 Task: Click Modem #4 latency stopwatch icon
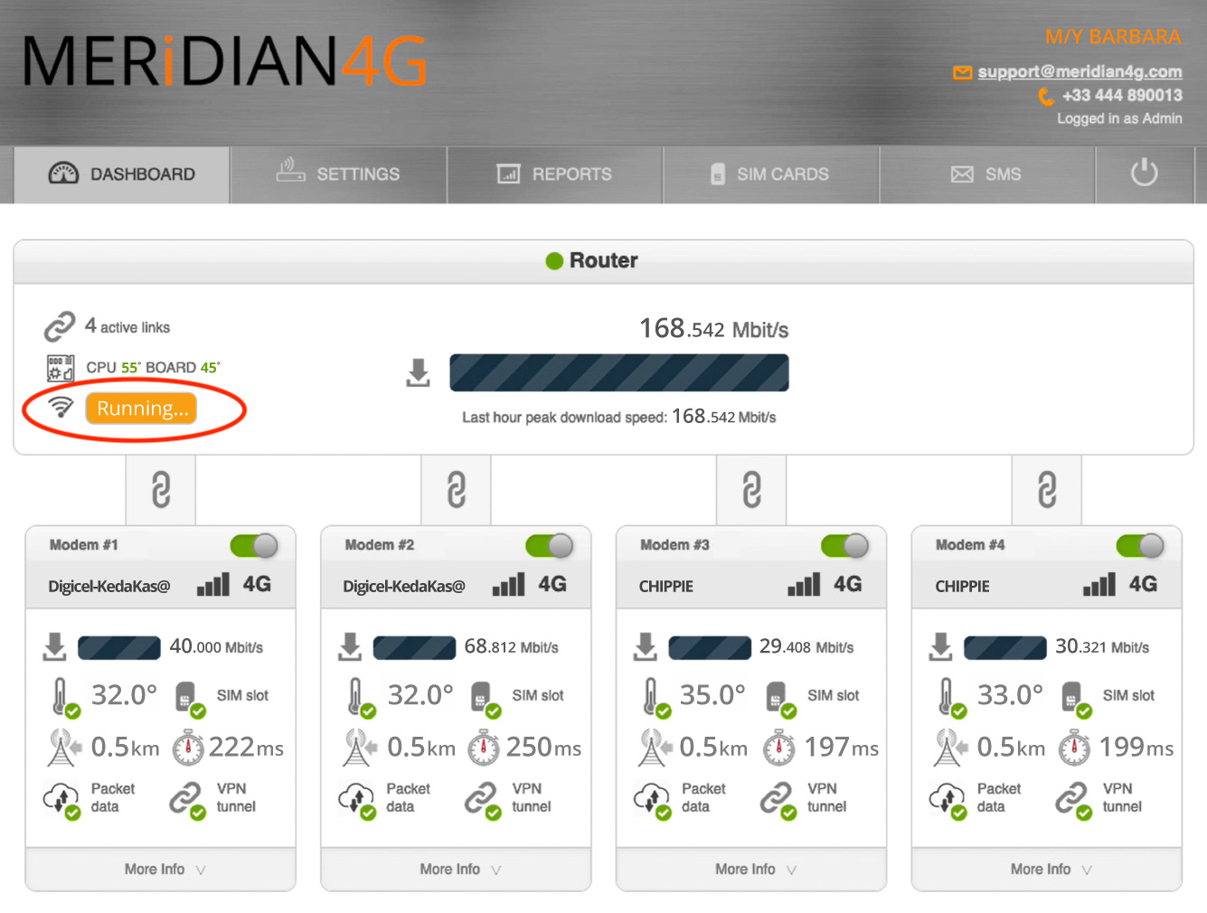[1074, 748]
